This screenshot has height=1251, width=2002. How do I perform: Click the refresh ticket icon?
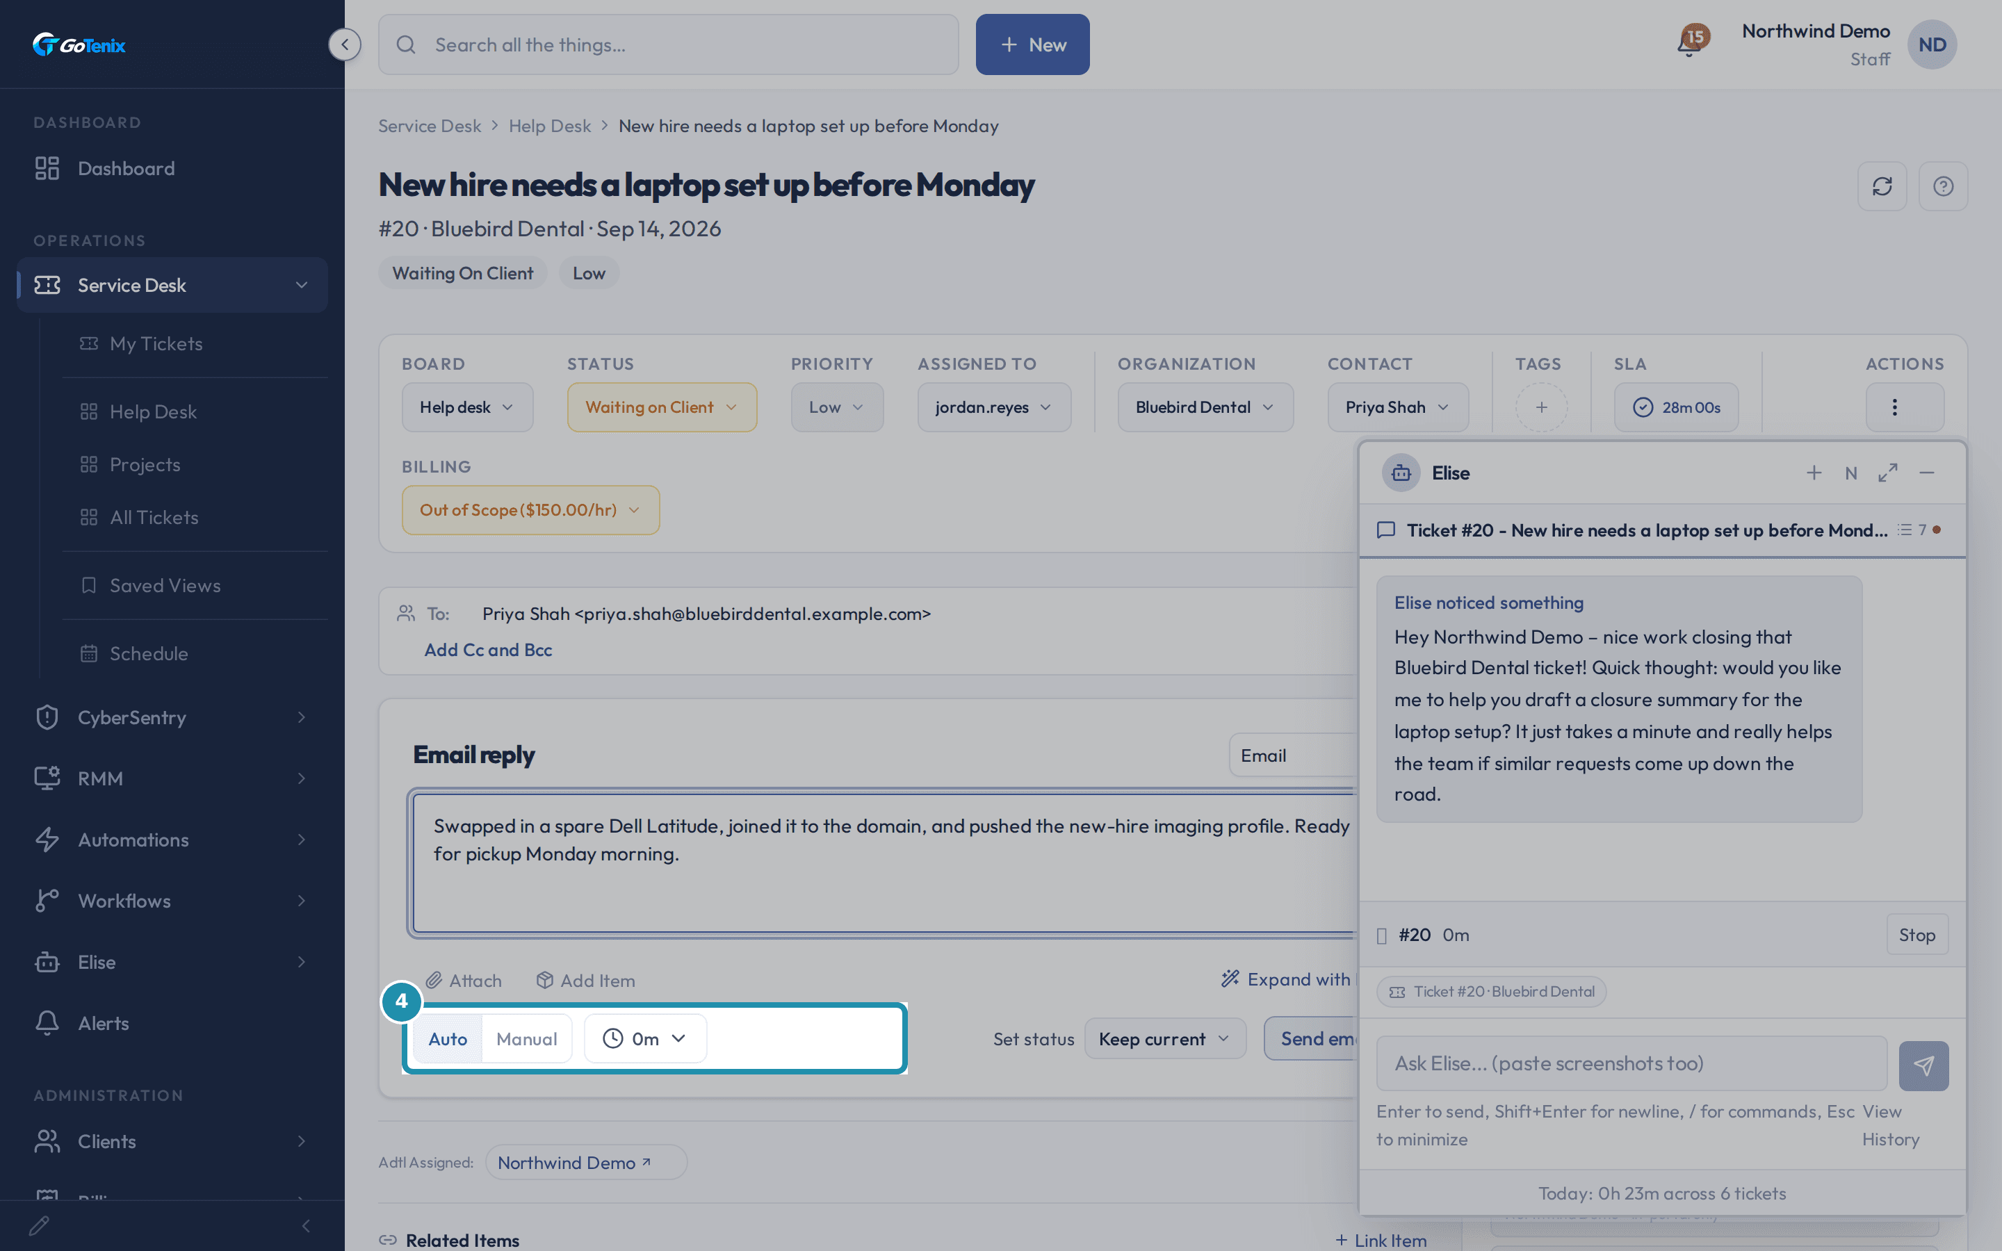point(1882,186)
